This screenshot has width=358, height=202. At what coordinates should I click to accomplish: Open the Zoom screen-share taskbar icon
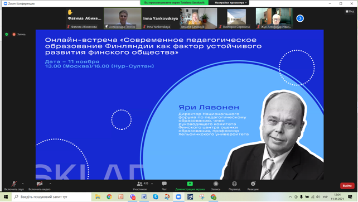coord(190,197)
